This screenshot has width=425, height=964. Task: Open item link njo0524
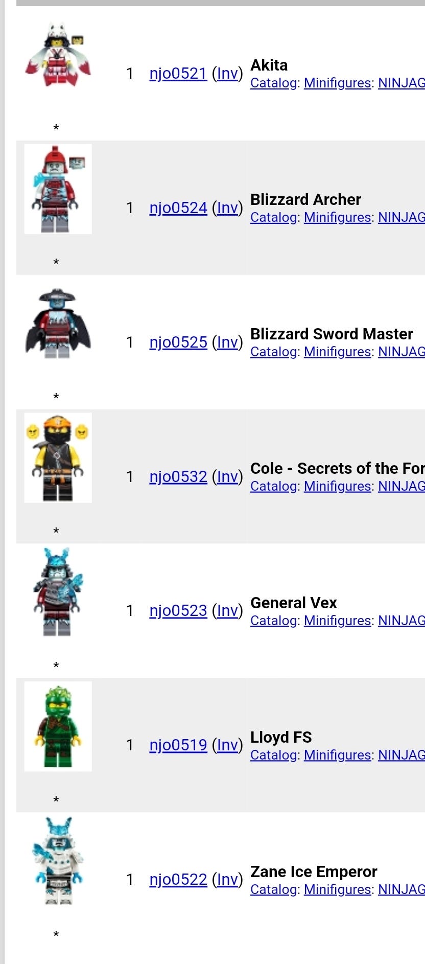178,208
